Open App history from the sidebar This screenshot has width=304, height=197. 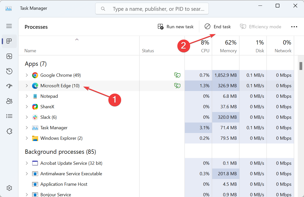pos(9,71)
